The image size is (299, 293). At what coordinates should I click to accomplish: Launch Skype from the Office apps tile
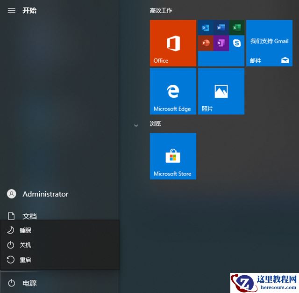(237, 43)
